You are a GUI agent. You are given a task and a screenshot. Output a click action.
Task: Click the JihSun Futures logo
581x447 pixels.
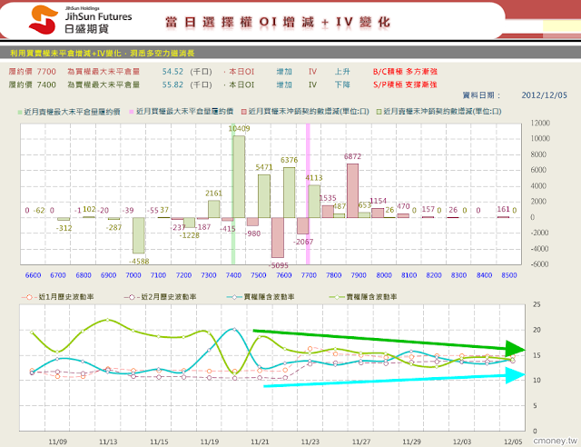tap(80, 19)
